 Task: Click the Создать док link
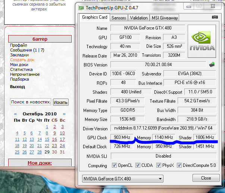[22, 60]
